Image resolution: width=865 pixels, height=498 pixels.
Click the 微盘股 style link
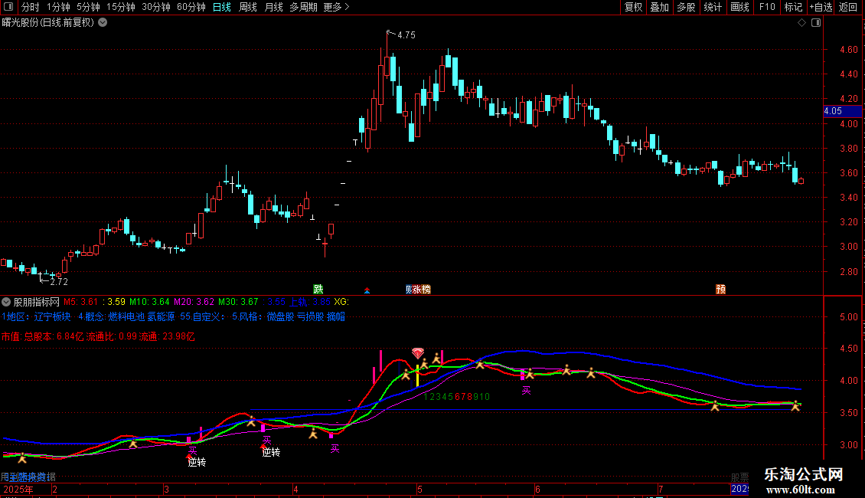click(x=281, y=316)
